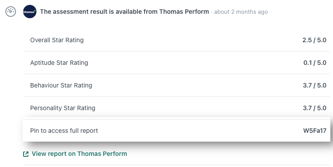Click the 2.5 / 5.0 overall score
The image size is (333, 167).
pyautogui.click(x=314, y=40)
